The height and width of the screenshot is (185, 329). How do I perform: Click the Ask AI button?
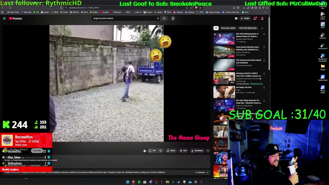183,151
